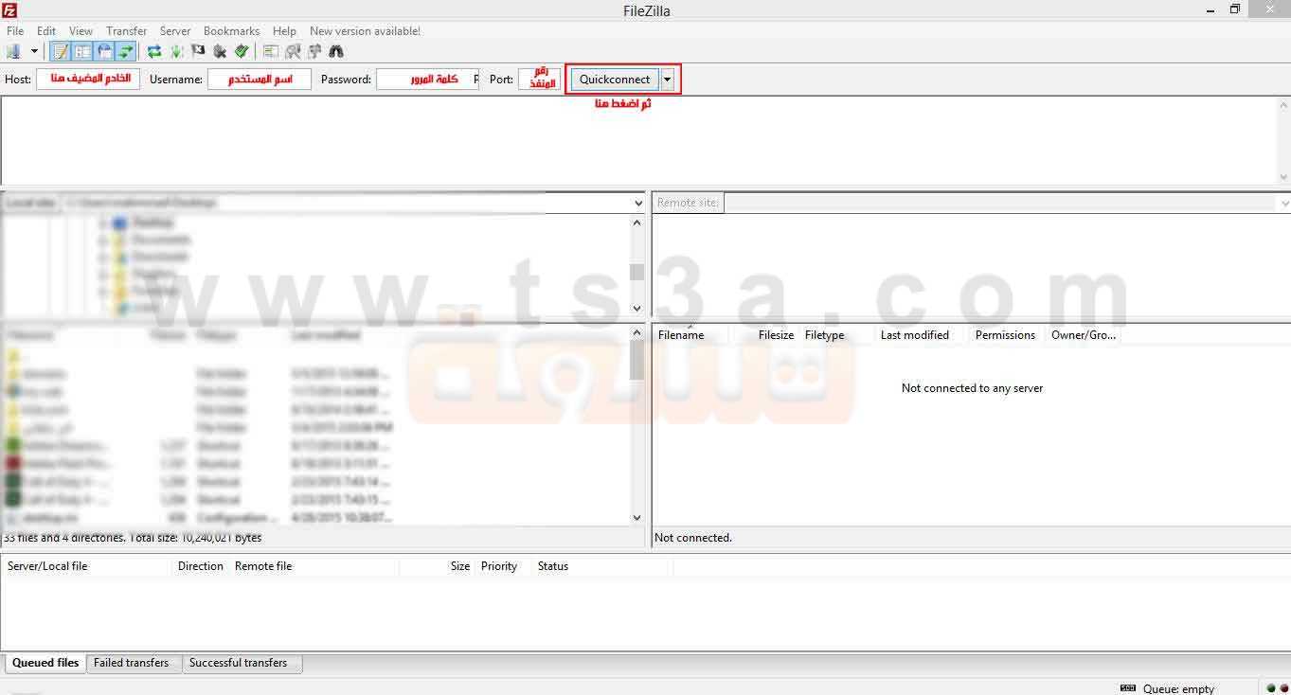Toggle directory comparison in the toolbar
Viewport: 1291px width, 695px height.
293,51
